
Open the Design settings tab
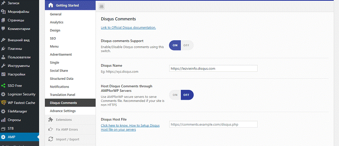(x=70, y=30)
